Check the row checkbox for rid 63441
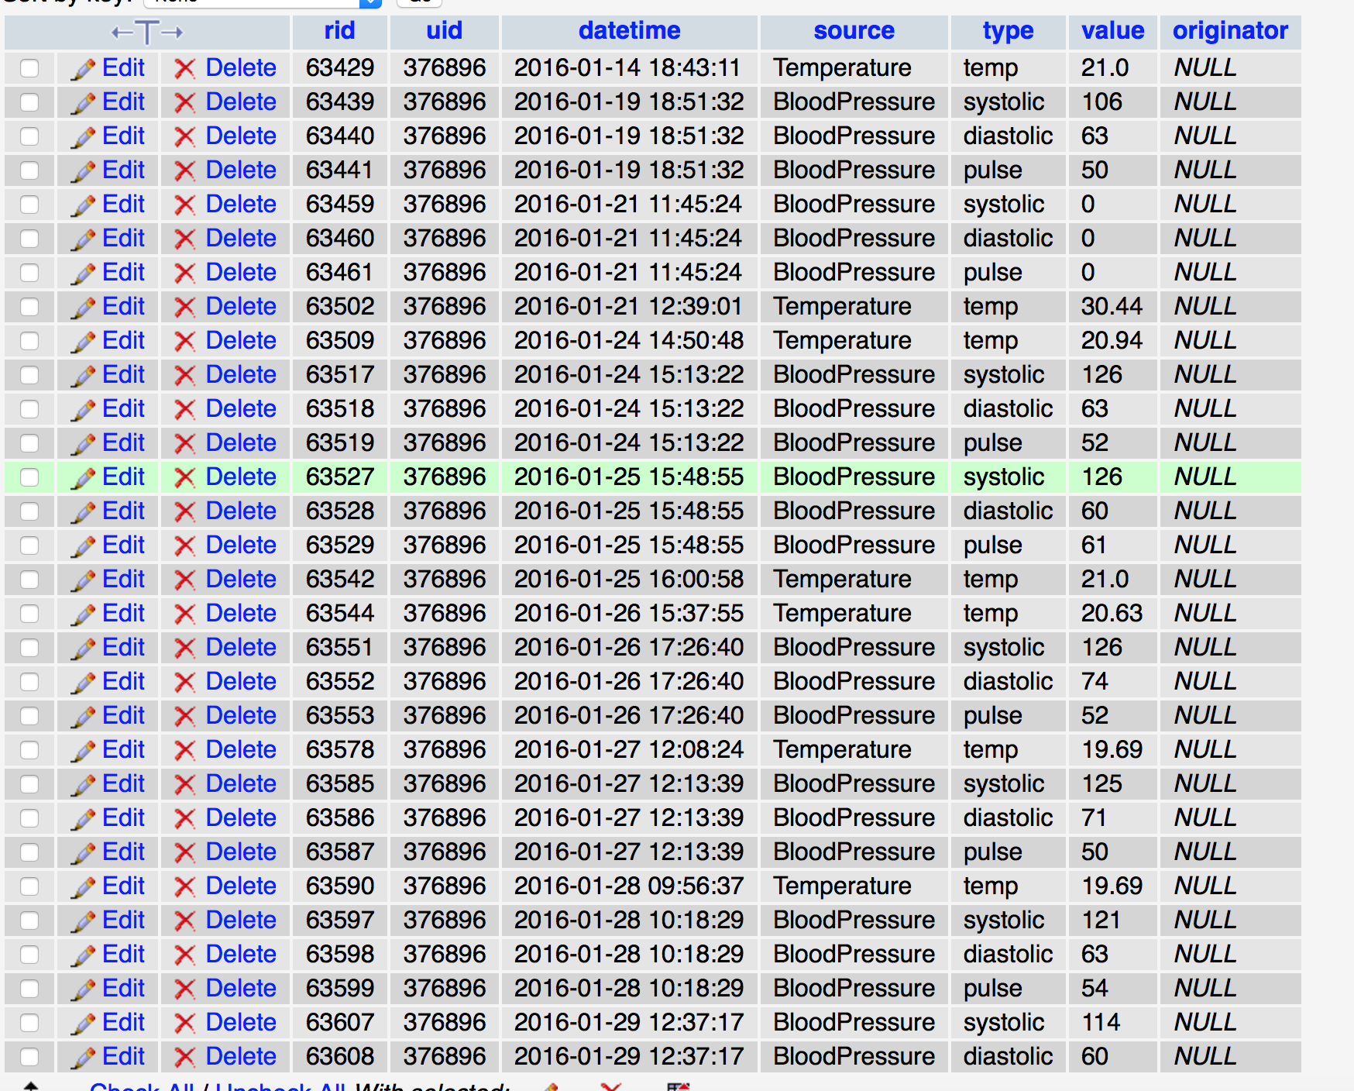The image size is (1354, 1091). coord(29,170)
